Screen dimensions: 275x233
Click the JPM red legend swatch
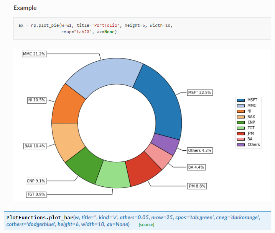[x=240, y=134]
